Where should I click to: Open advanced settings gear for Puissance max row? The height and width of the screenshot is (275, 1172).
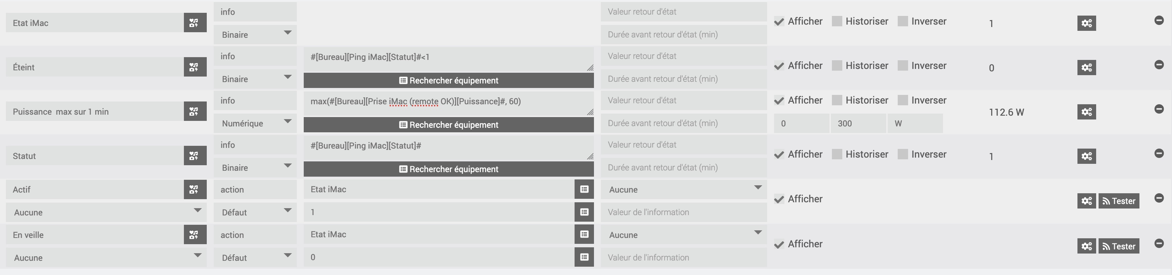click(x=1086, y=112)
